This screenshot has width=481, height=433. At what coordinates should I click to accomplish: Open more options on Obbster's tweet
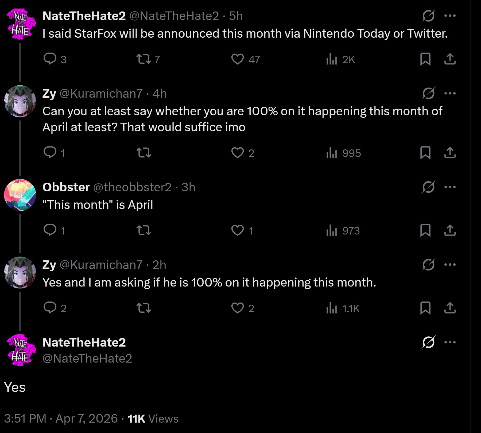(x=450, y=187)
